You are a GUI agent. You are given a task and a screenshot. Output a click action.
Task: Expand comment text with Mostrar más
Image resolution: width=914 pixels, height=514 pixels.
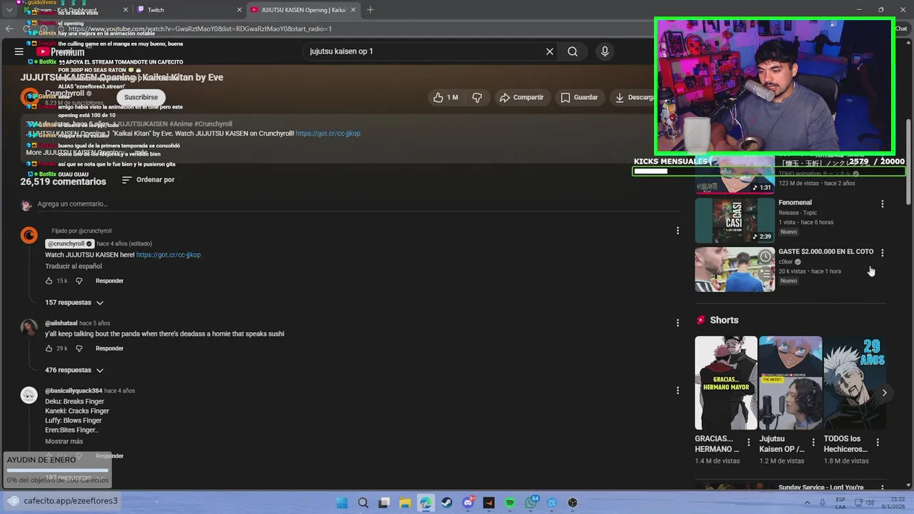64,441
